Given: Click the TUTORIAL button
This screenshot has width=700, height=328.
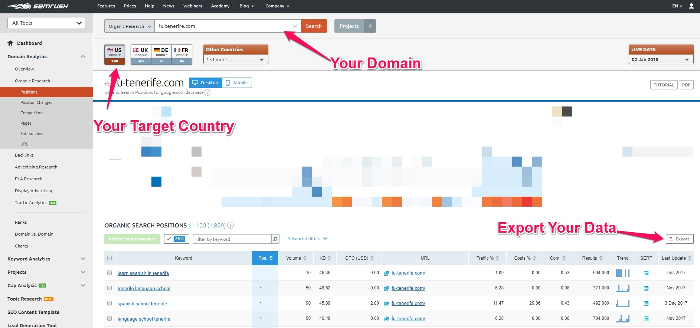Looking at the screenshot, I should coord(664,85).
